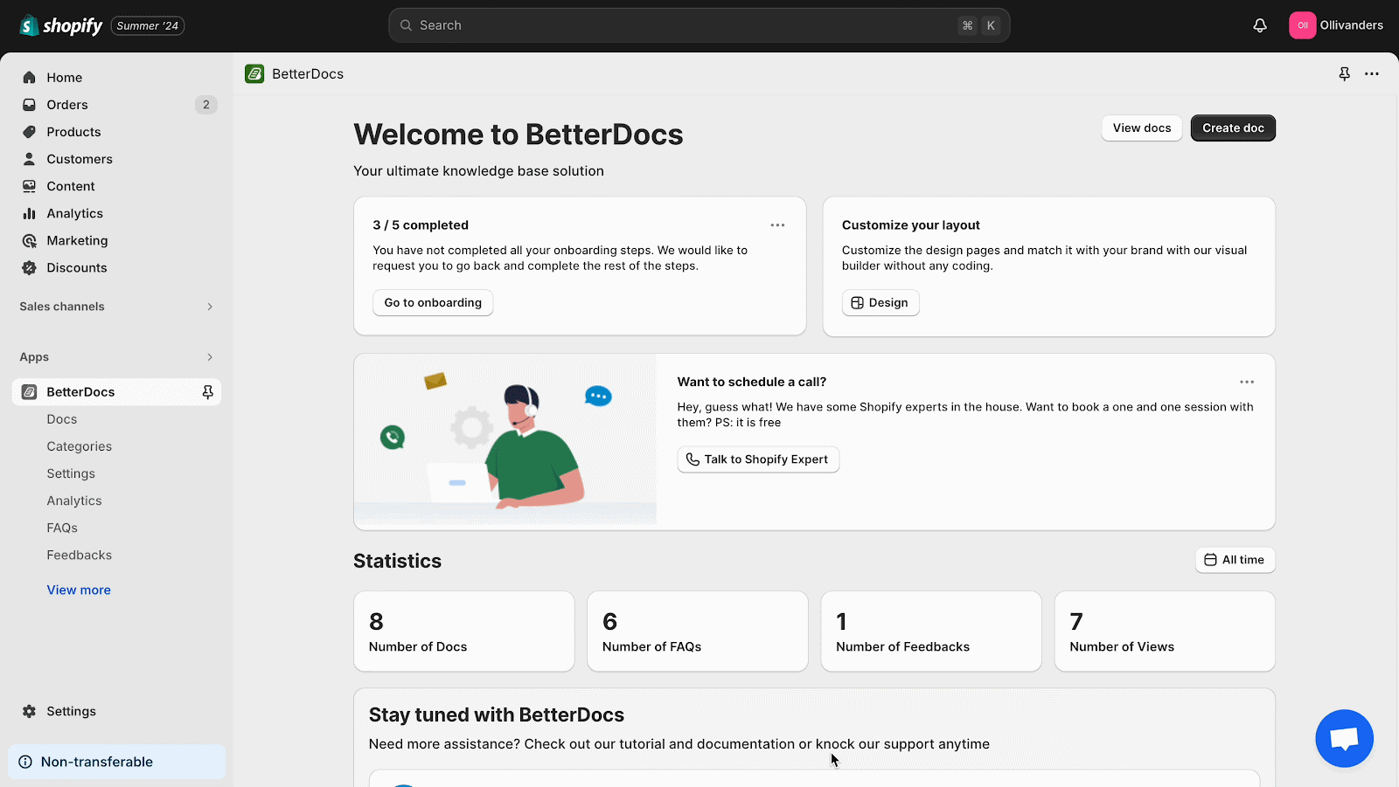The image size is (1399, 787).
Task: Unpin BetterDocs in the sidebar
Action: pyautogui.click(x=207, y=392)
